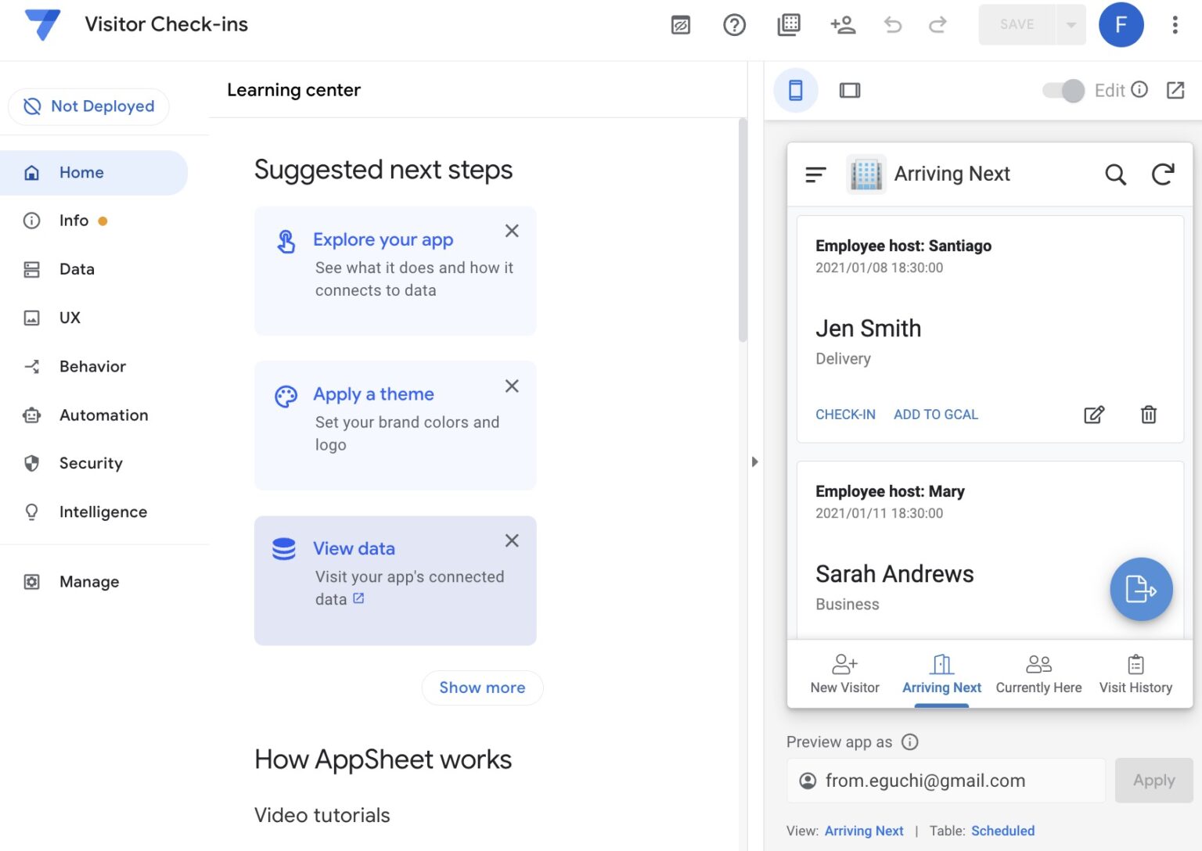Collapse the preview panel with side arrow
The height and width of the screenshot is (851, 1202).
click(x=754, y=461)
